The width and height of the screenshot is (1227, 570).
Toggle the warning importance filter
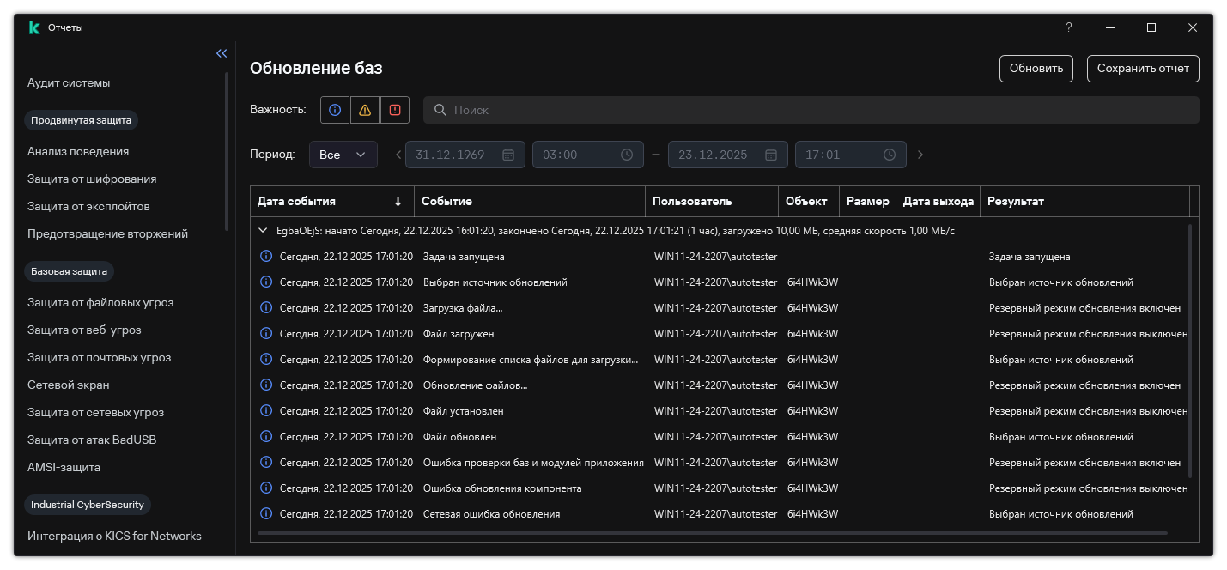click(x=365, y=110)
